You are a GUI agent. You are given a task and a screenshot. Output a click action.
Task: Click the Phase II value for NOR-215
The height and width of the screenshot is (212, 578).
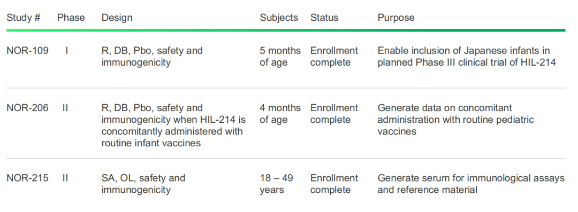pyautogui.click(x=65, y=178)
